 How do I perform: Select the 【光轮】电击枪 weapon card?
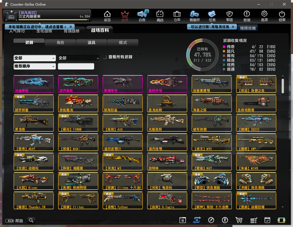click(x=167, y=181)
